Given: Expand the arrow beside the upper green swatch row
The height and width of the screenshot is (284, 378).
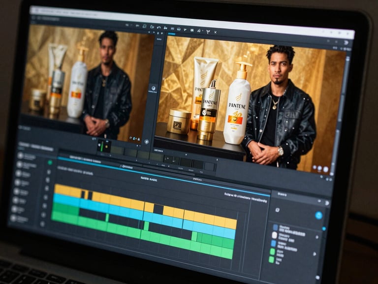Looking at the screenshot, I should 315,254.
